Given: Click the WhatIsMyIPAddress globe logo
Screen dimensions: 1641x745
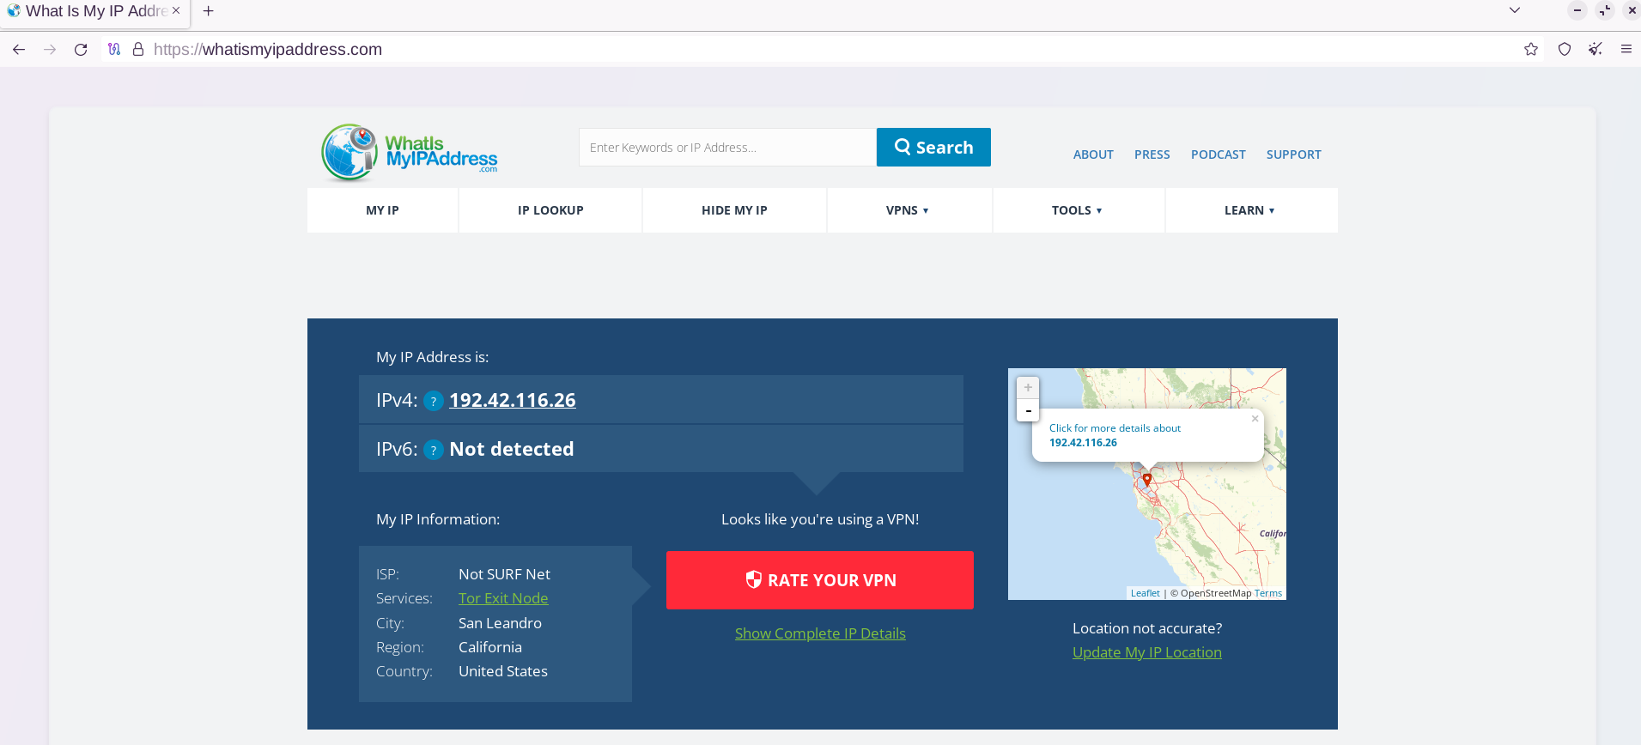Looking at the screenshot, I should click(x=349, y=153).
